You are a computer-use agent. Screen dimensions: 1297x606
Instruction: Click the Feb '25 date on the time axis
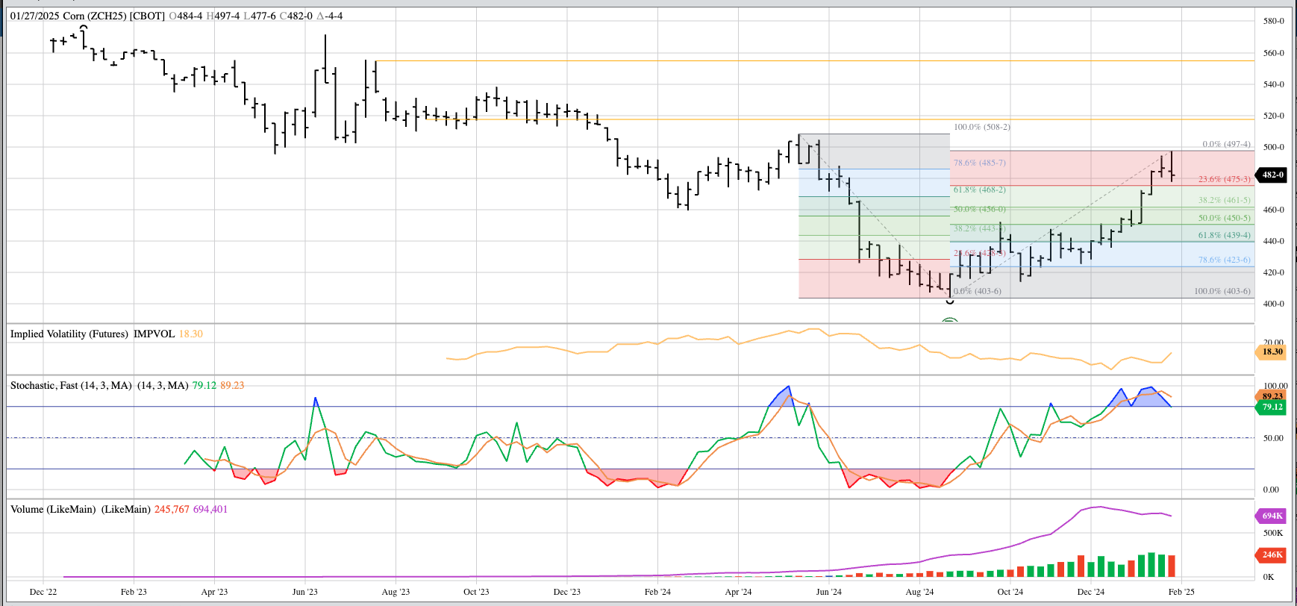(1181, 592)
